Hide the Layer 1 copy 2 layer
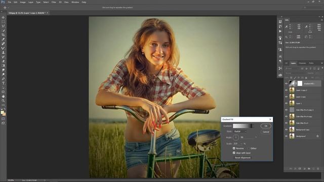 [x=287, y=90]
